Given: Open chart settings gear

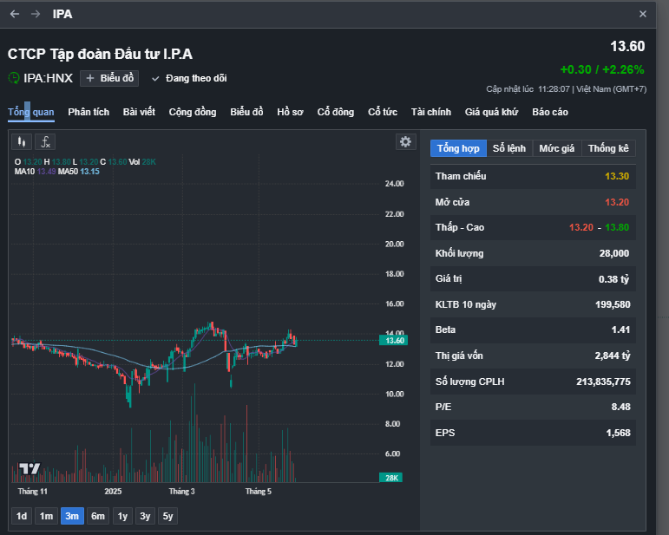Looking at the screenshot, I should click(405, 141).
